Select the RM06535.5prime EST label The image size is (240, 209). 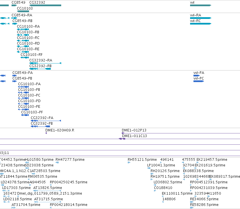coord(43,177)
